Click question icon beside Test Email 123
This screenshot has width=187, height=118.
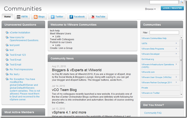coord(7,55)
